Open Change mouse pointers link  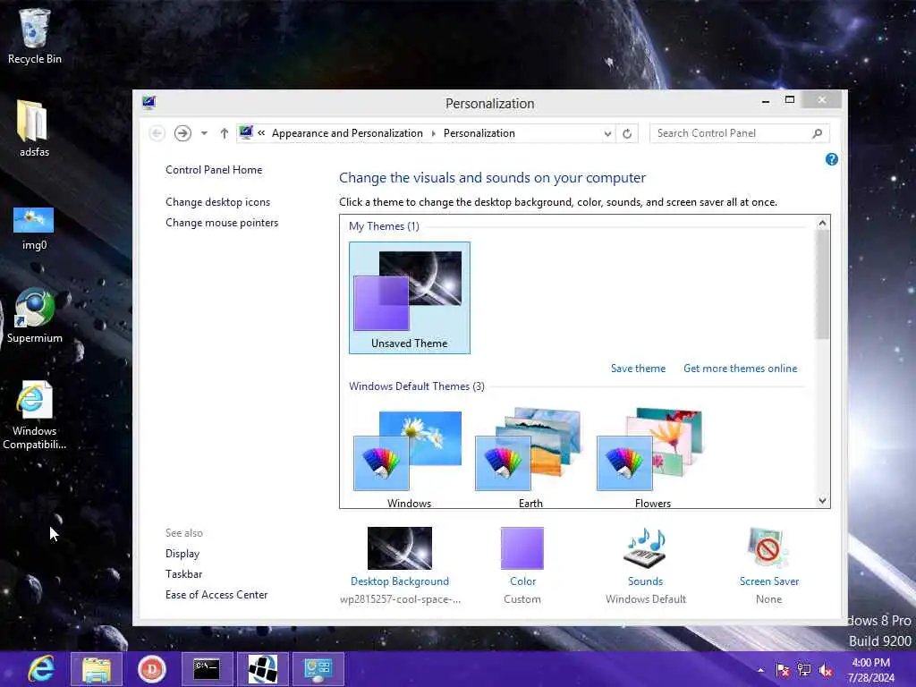pos(222,223)
